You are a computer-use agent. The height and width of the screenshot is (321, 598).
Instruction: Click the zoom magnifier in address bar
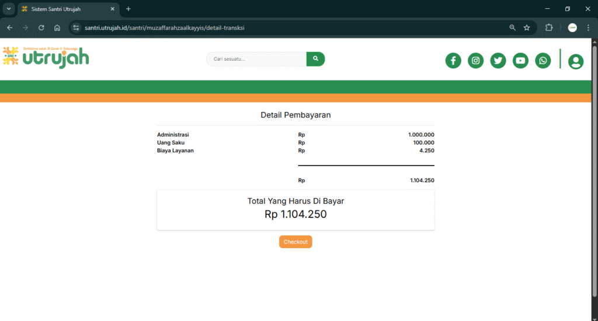point(513,27)
